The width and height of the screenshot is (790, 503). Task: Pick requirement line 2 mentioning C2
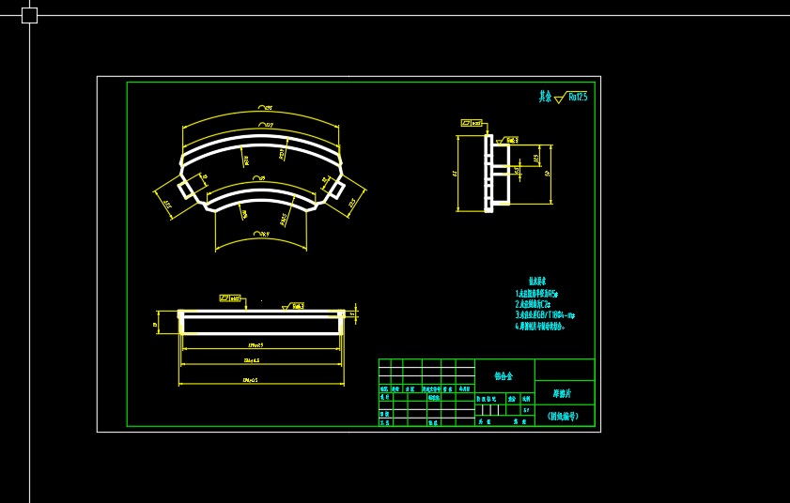[x=533, y=305]
